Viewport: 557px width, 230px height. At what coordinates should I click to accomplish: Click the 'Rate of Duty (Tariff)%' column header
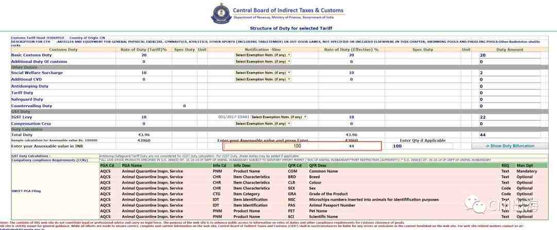tap(144, 50)
